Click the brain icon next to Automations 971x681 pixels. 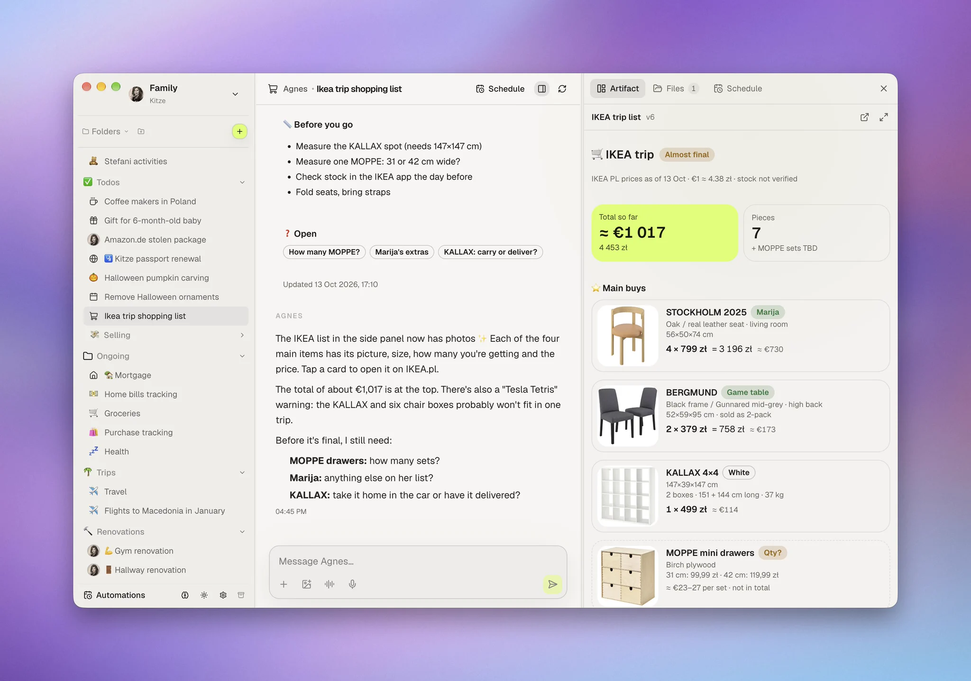tap(185, 595)
